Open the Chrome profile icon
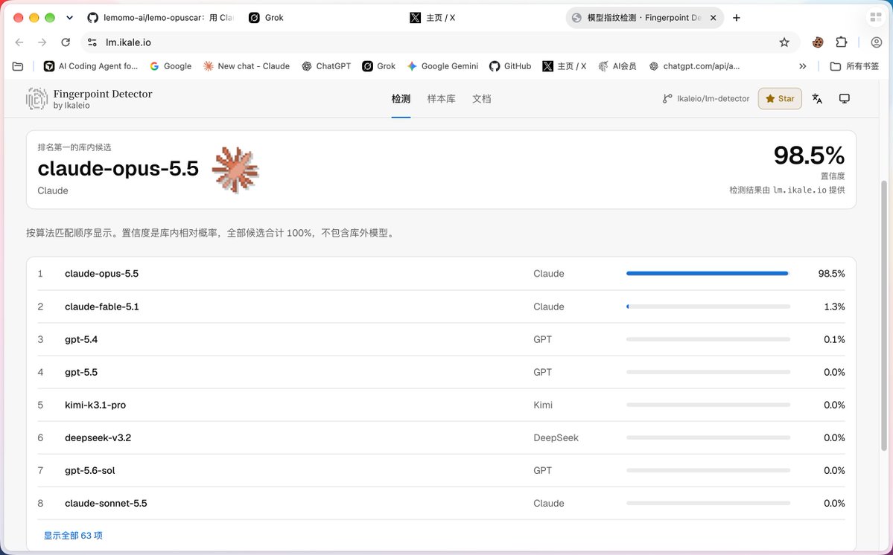Screen dimensions: 893x555 (x=877, y=42)
